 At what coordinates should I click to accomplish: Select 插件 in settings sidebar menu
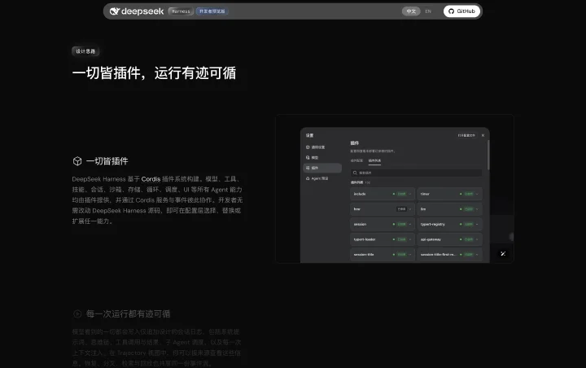click(322, 168)
